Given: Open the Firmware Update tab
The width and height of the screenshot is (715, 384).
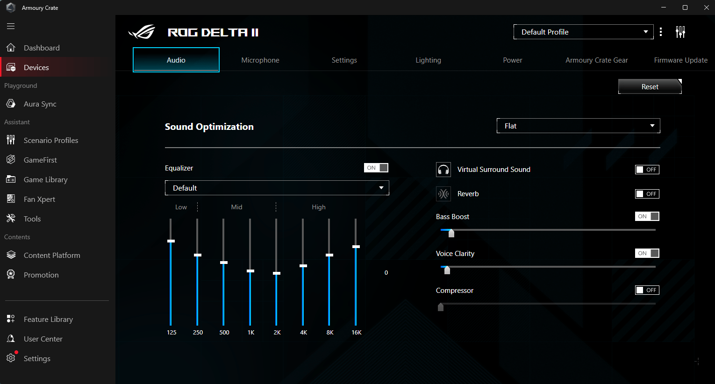Looking at the screenshot, I should 680,60.
